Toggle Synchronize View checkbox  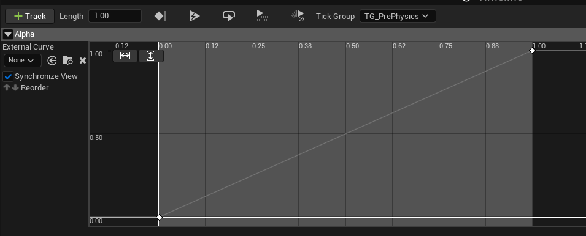click(8, 76)
